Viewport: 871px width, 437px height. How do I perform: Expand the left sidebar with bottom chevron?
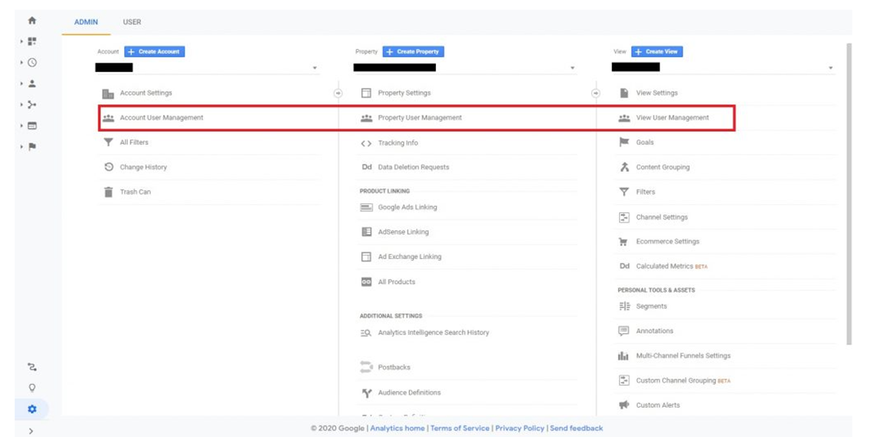(x=32, y=431)
